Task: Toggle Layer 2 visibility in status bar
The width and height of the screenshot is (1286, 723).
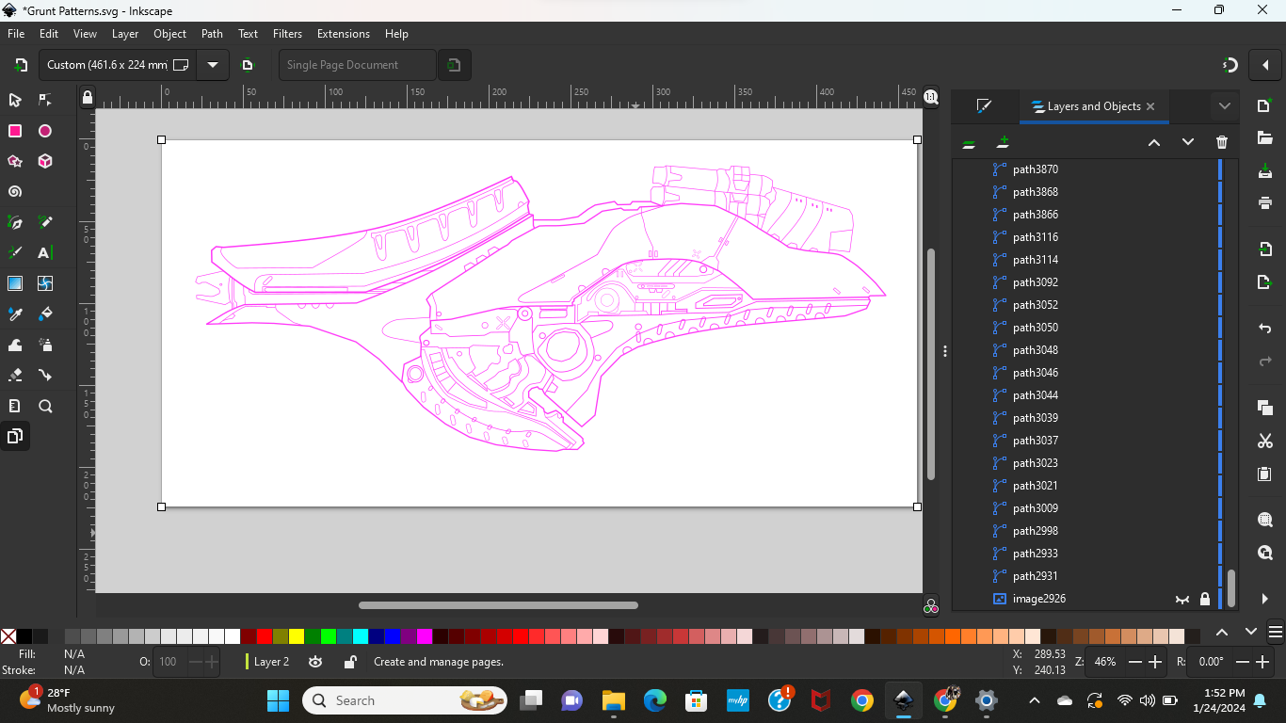Action: (315, 662)
